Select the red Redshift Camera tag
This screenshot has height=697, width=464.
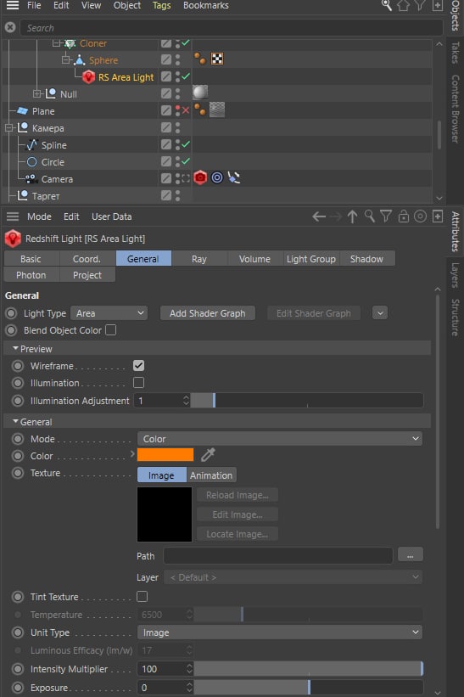click(200, 177)
